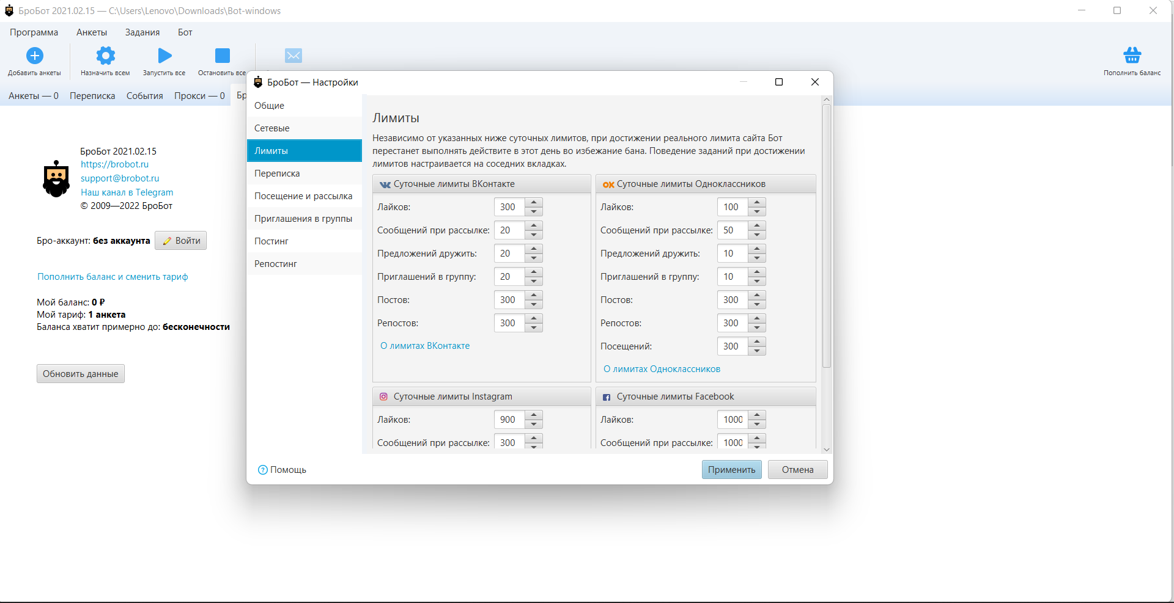
Task: Click the scrollbar up arrow in settings
Action: tap(827, 99)
